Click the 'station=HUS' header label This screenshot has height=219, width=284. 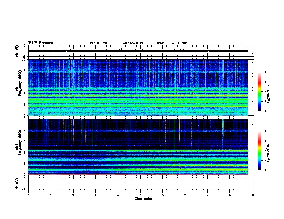[133, 43]
